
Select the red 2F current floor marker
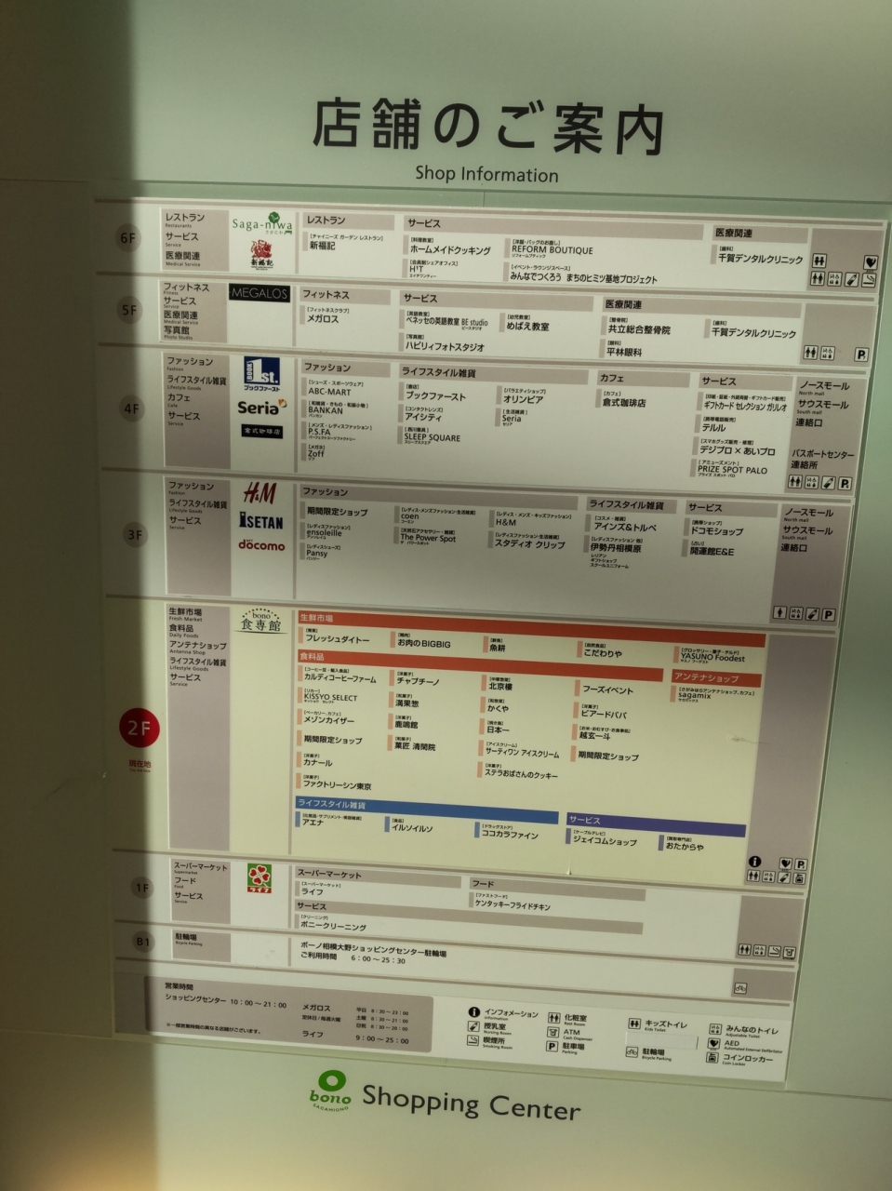139,729
